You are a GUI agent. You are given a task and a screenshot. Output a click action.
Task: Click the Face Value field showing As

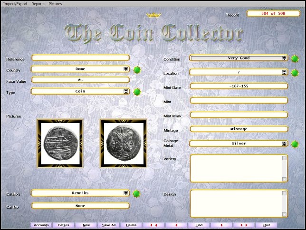pos(80,80)
